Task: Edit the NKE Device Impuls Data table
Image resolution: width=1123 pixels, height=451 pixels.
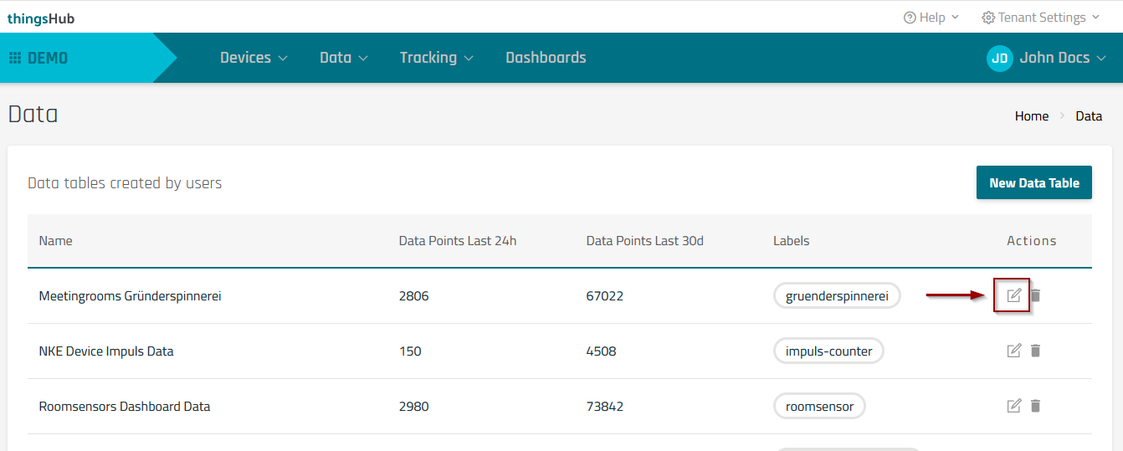Action: coord(1013,351)
